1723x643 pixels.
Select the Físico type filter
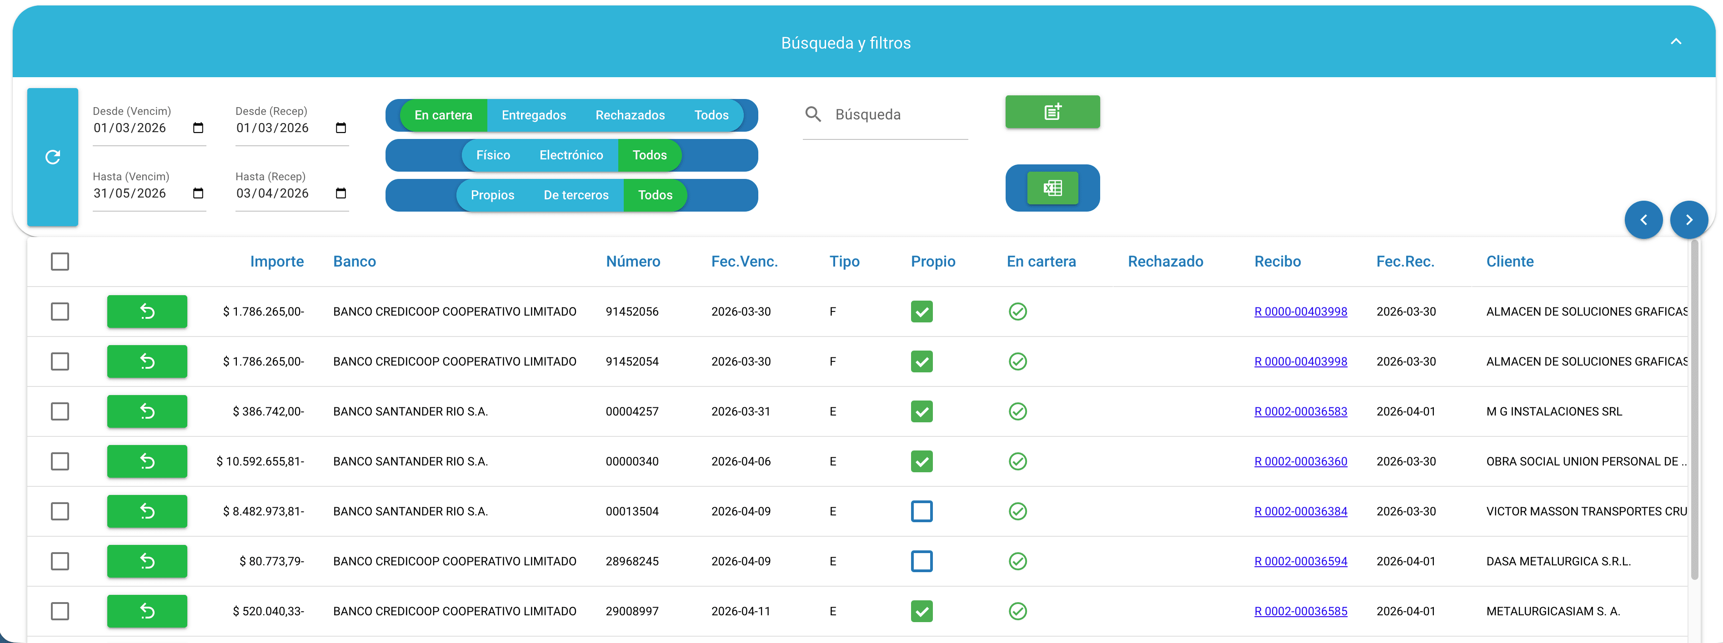tap(493, 155)
